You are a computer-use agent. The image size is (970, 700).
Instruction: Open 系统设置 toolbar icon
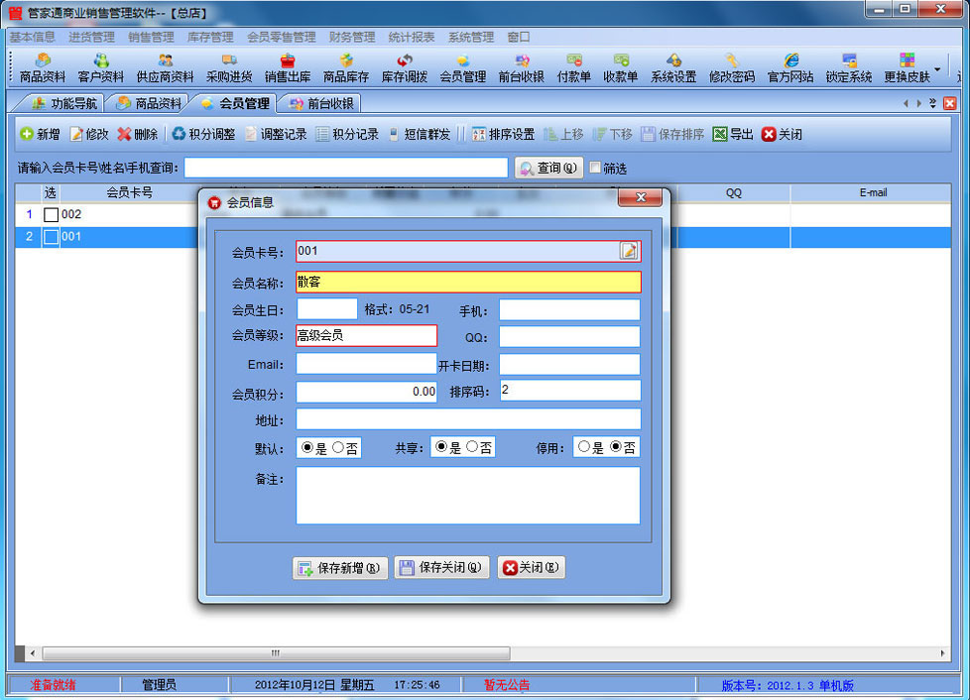coord(673,68)
